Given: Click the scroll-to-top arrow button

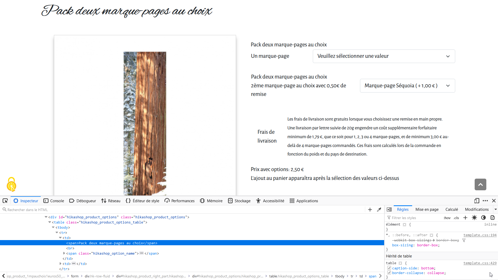Looking at the screenshot, I should pos(480,185).
